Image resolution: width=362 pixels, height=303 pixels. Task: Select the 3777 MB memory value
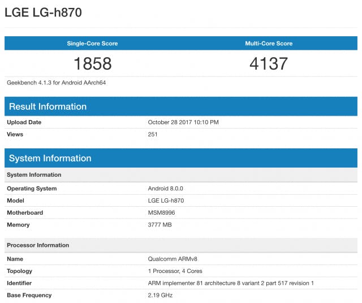pos(160,225)
